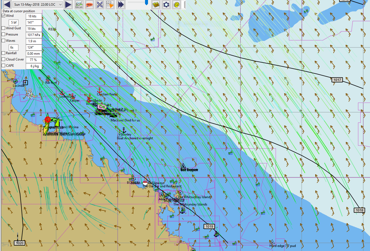The height and width of the screenshot is (251, 370).
Task: Click the black anchor icon above Stanley
Action: (124, 130)
